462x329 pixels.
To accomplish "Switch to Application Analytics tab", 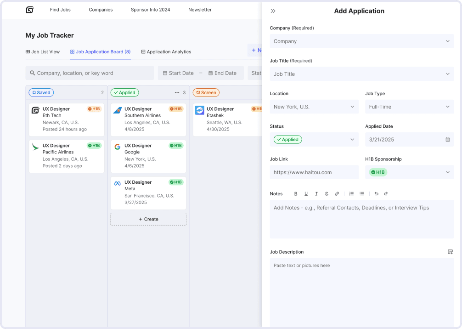I will (166, 51).
